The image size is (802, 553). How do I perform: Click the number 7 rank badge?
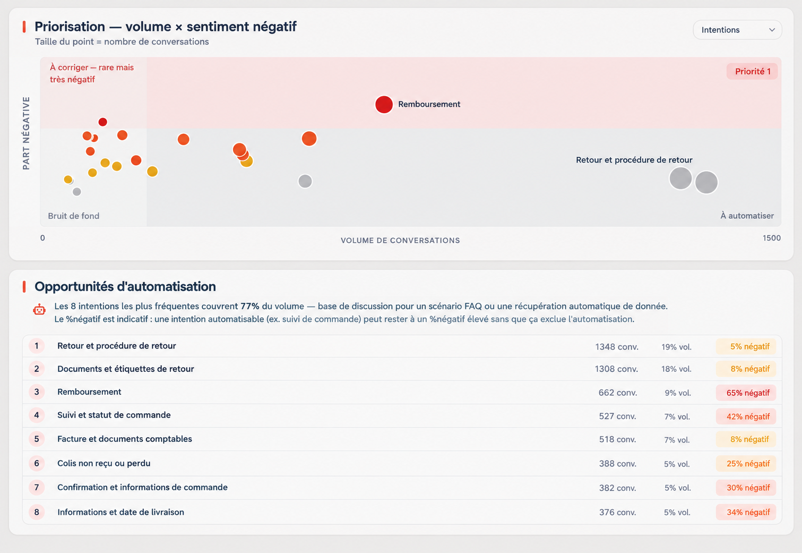(x=37, y=487)
